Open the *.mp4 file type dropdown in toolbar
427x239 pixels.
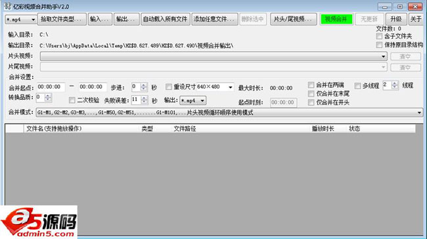(x=21, y=19)
